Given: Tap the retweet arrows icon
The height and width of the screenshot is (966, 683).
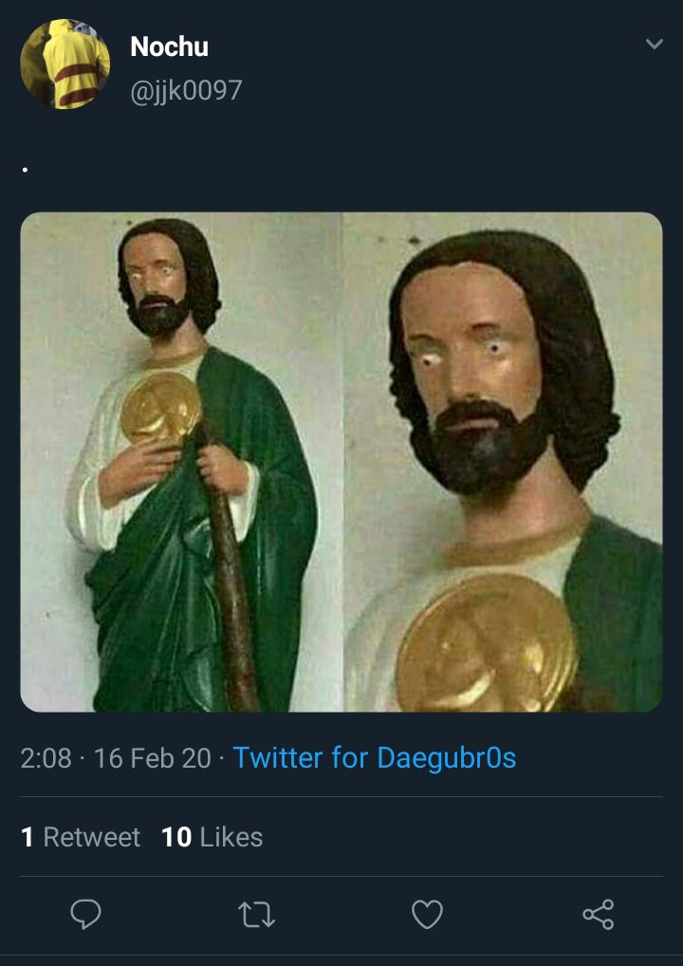Looking at the screenshot, I should pos(256,914).
